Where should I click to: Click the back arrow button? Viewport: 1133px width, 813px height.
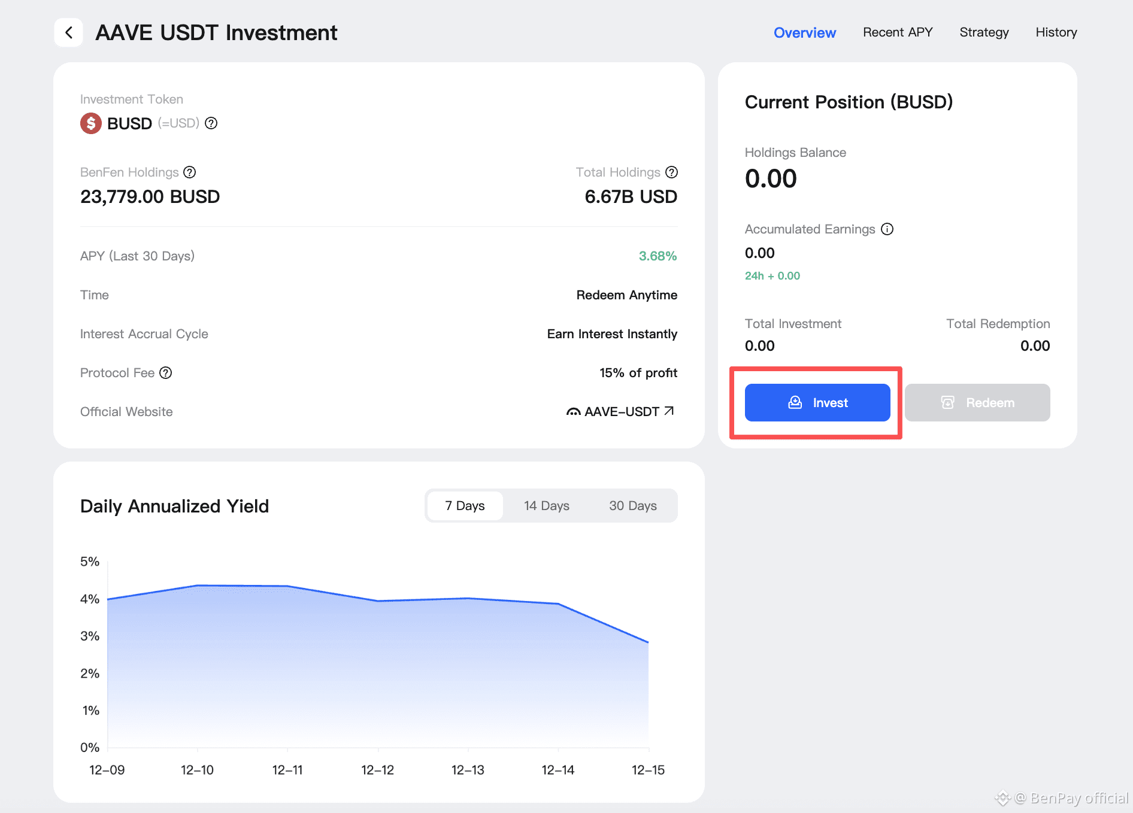[x=69, y=32]
